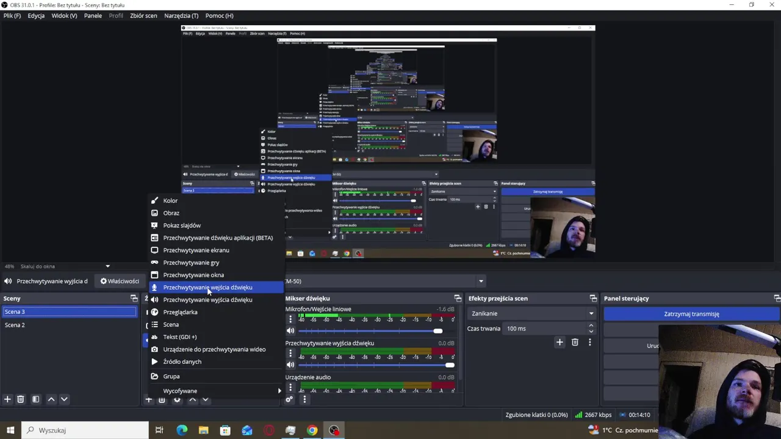
Task: Choose Obraz source from the context menu
Action: (217, 213)
